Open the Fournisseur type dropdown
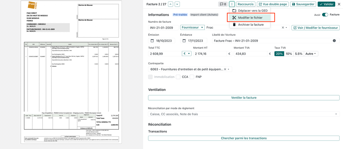 [x=192, y=28]
